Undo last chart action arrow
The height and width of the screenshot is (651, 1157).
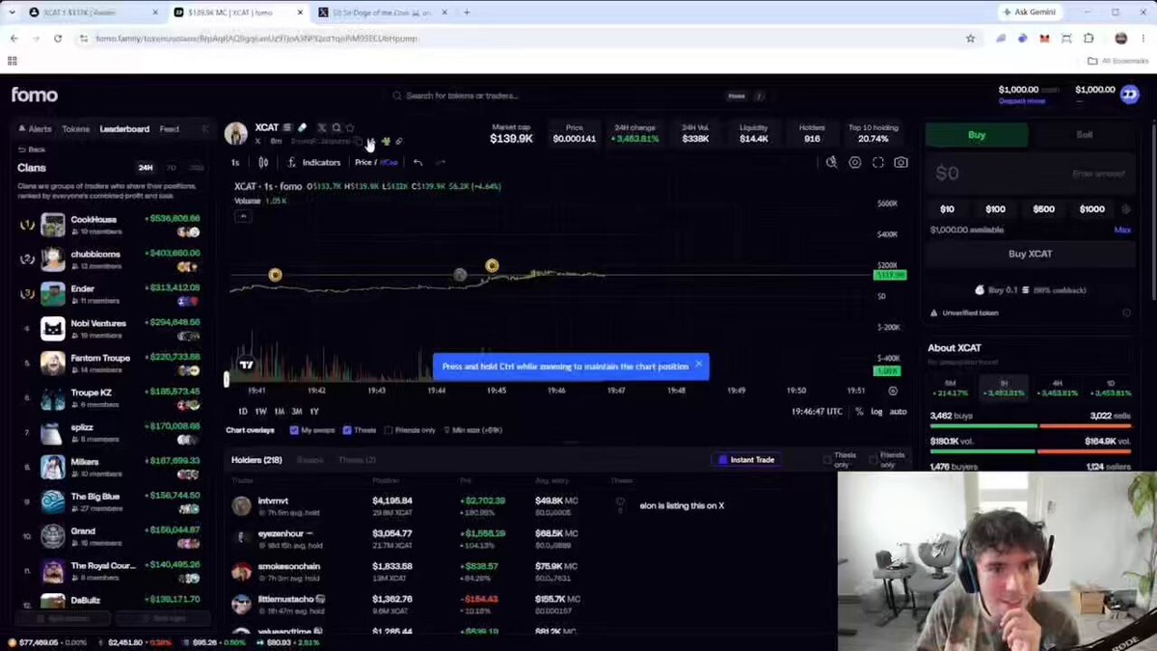[x=417, y=162]
